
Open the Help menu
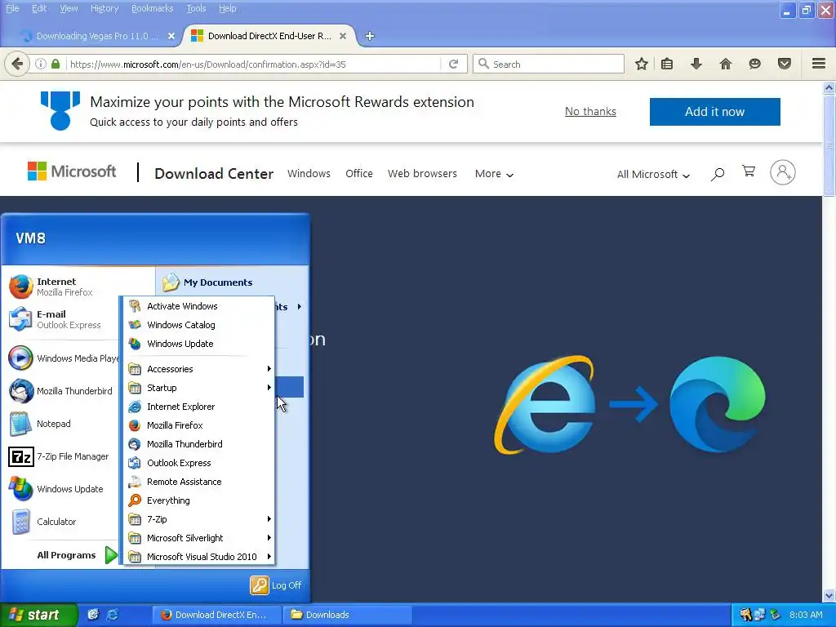pyautogui.click(x=227, y=8)
